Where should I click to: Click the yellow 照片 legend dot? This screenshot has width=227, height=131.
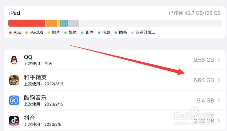click(x=49, y=33)
